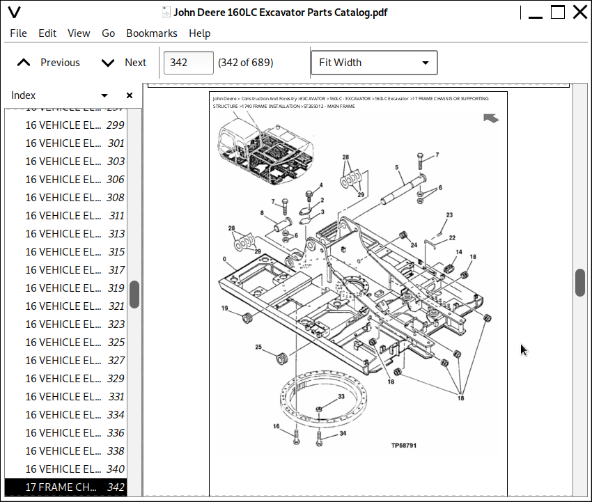Click the Next page down-arrow icon
The image size is (592, 502).
pyautogui.click(x=108, y=63)
